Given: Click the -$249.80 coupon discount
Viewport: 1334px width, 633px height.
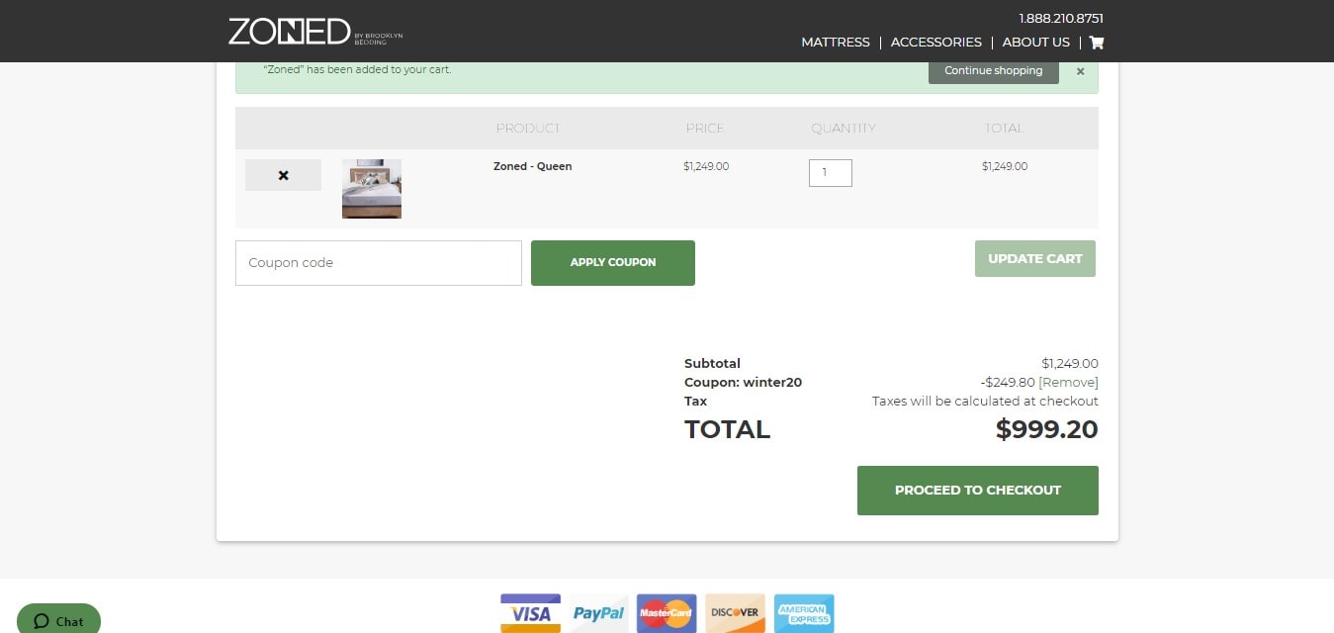Looking at the screenshot, I should click(x=1007, y=383).
